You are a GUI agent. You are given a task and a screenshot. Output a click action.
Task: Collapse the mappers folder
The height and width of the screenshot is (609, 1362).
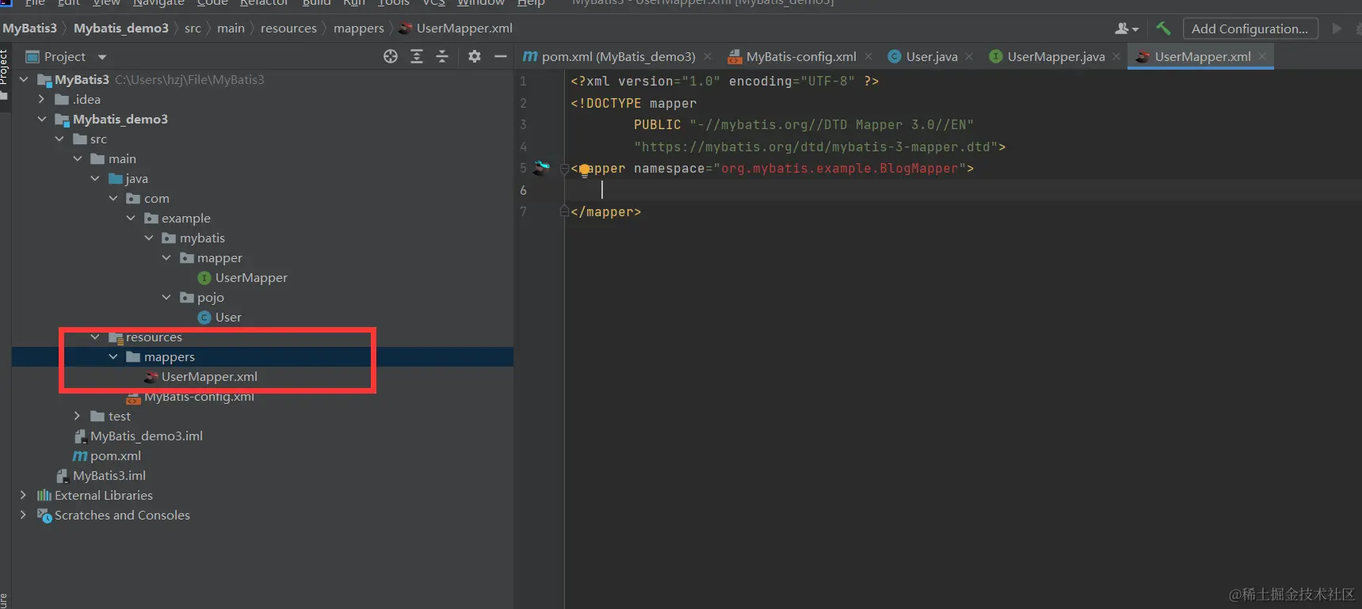[113, 356]
